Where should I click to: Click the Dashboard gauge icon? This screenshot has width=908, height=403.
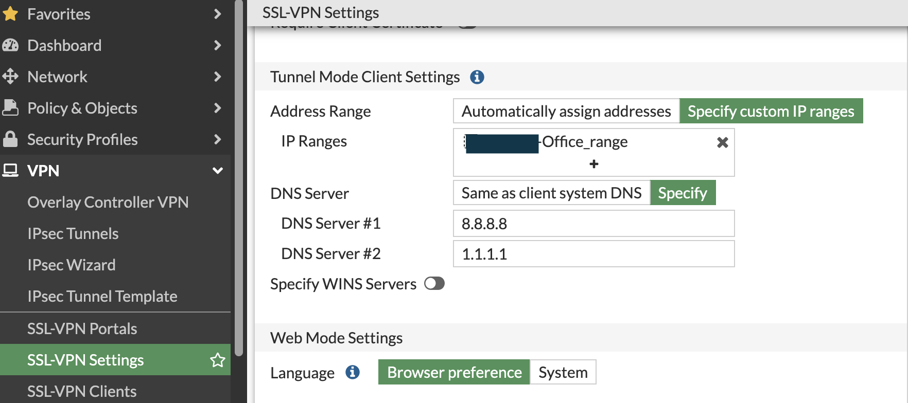click(x=10, y=45)
